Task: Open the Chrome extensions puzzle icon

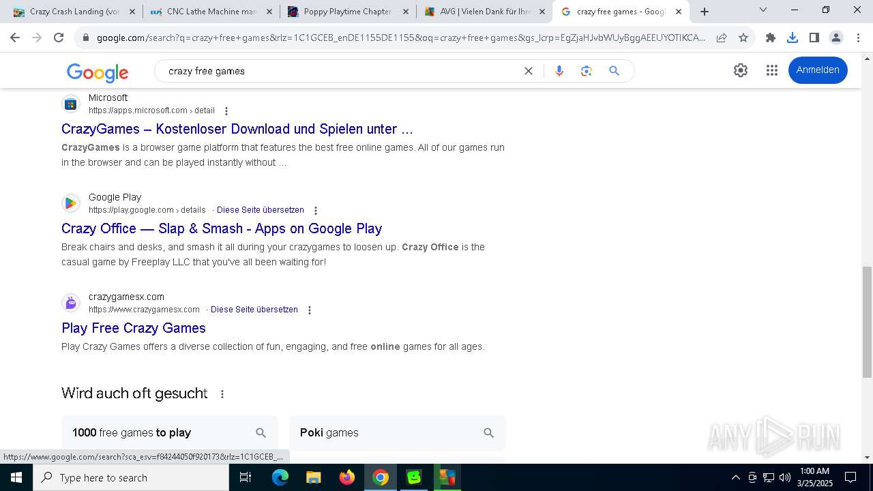Action: 771,38
